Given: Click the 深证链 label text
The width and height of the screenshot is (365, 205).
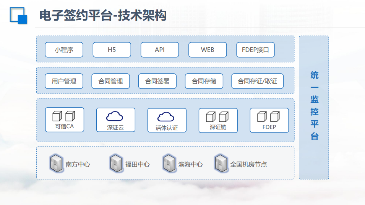Looking at the screenshot, I should pos(218,127).
